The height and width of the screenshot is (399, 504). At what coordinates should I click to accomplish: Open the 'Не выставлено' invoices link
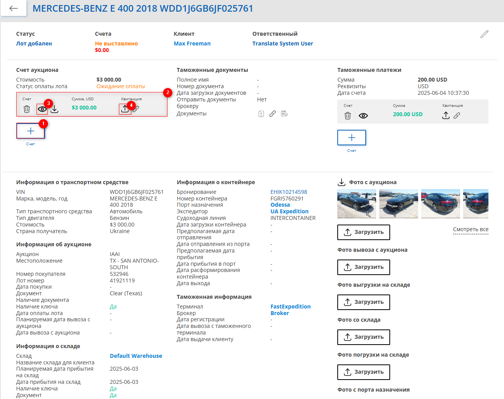117,44
